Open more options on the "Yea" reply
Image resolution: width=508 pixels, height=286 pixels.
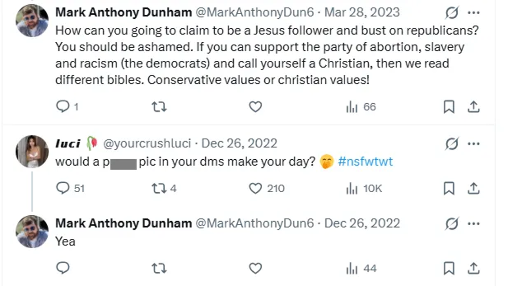pyautogui.click(x=474, y=224)
